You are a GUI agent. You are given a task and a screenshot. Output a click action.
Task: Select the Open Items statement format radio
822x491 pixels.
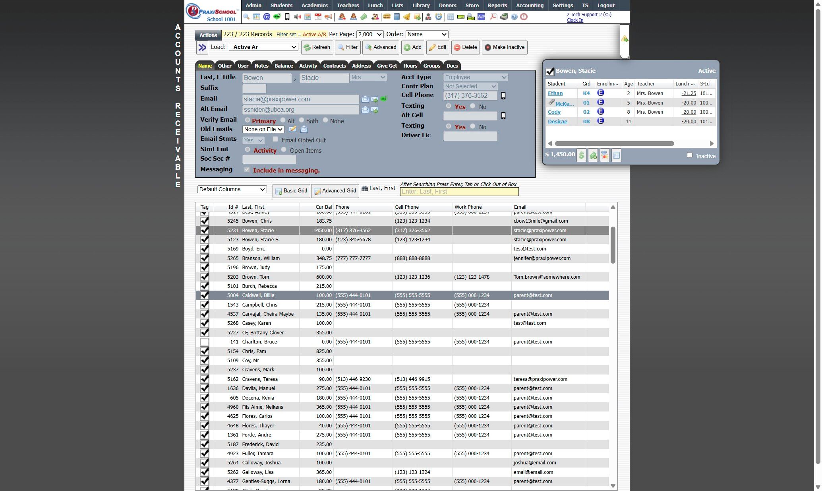coord(284,150)
